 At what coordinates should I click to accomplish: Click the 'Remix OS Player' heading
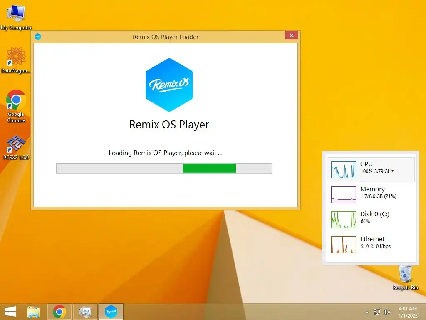(x=169, y=125)
